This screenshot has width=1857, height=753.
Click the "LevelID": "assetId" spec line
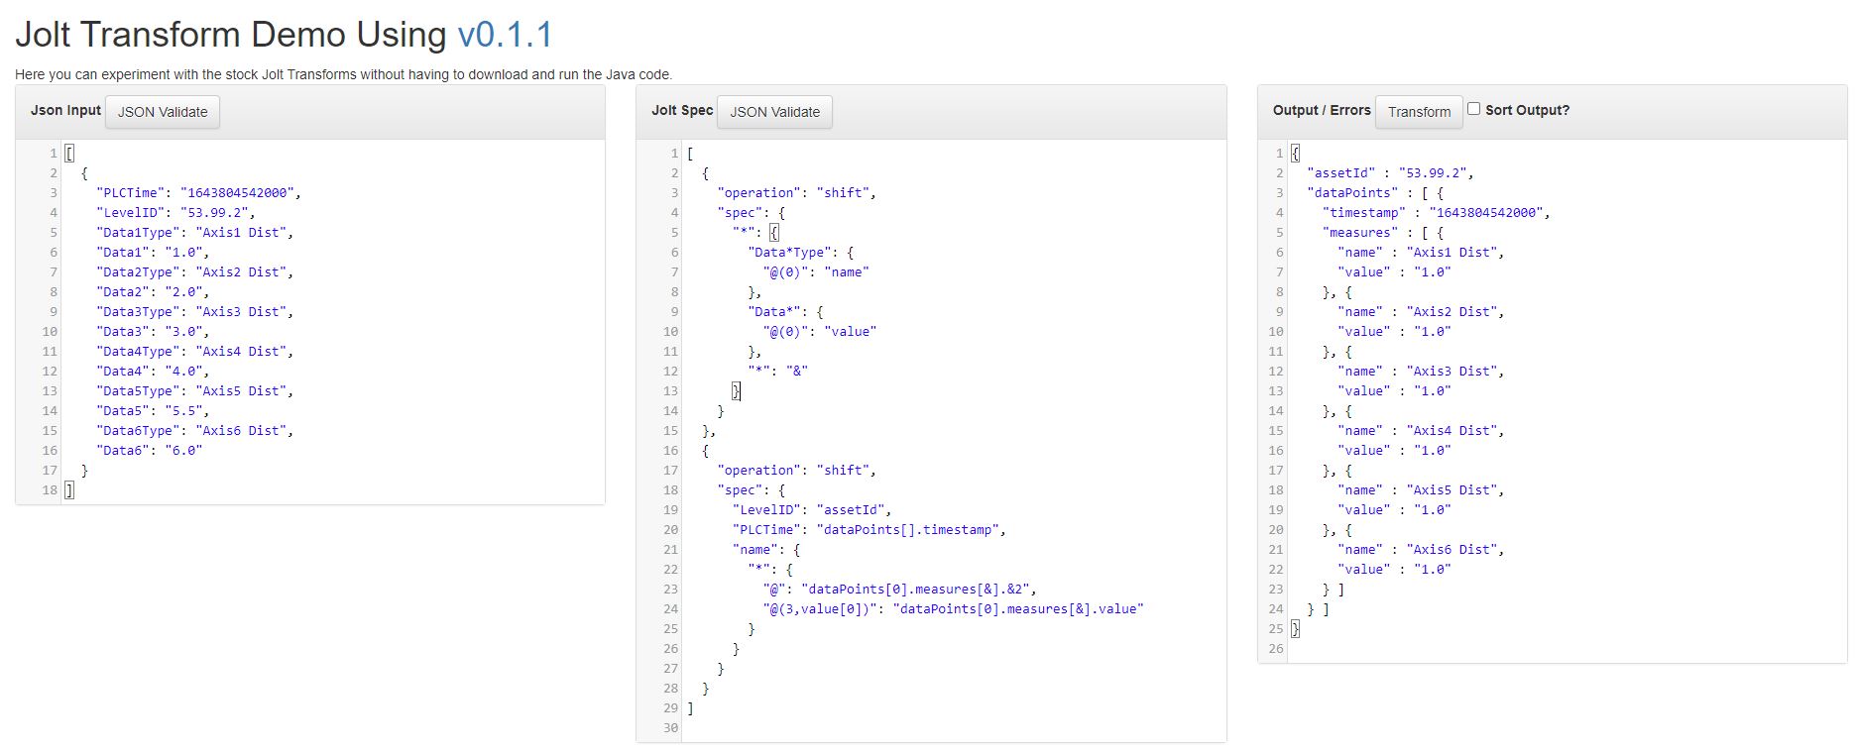point(812,510)
